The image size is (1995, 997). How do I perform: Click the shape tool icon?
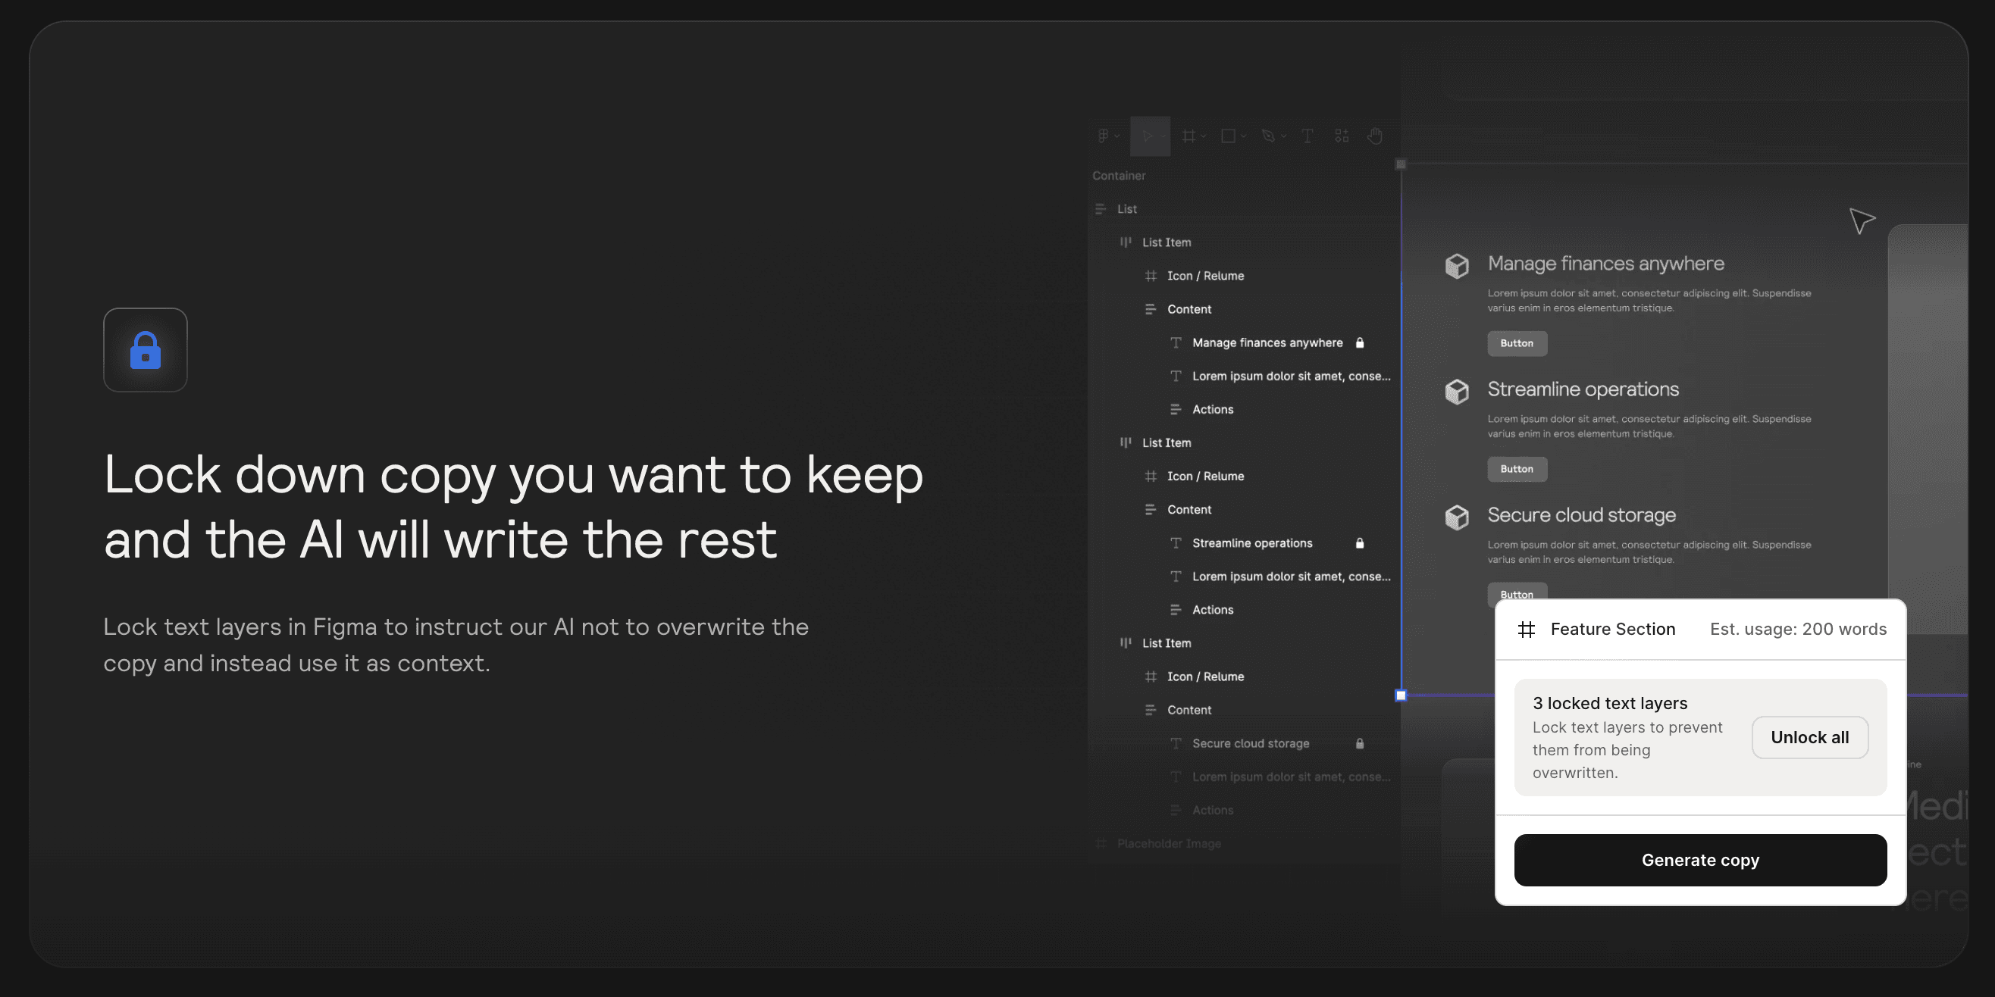coord(1228,136)
